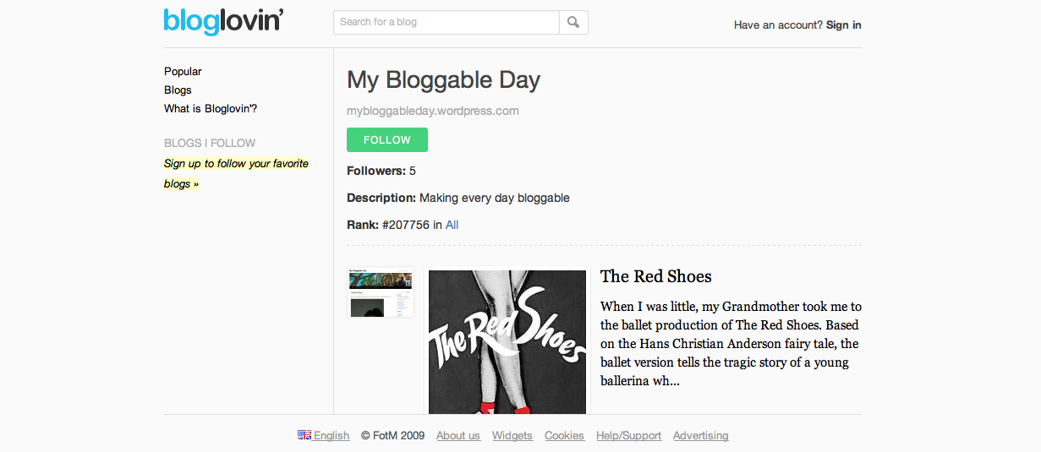The width and height of the screenshot is (1041, 452).
Task: Open the About us footer link
Action: click(x=457, y=436)
